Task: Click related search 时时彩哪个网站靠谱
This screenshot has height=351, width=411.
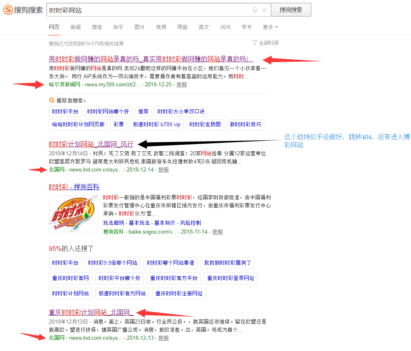Action: pos(170,263)
